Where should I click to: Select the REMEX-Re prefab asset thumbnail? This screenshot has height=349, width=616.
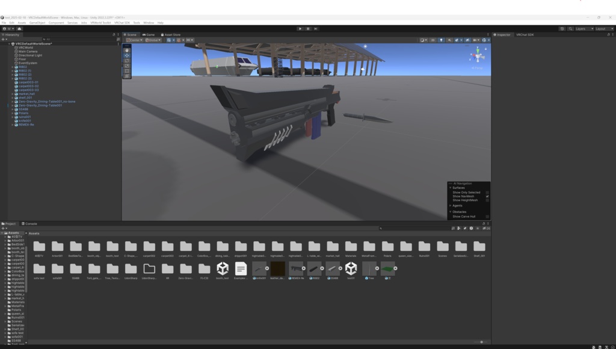coord(296,268)
